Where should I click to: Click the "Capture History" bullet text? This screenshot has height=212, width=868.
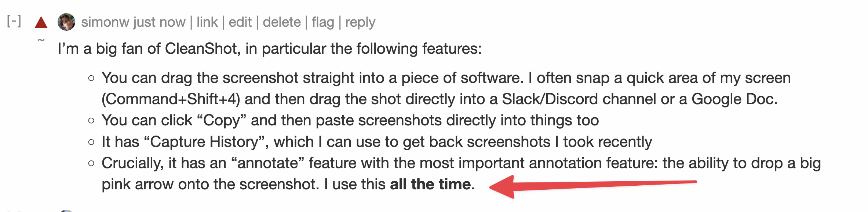(x=377, y=142)
